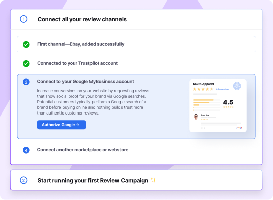Screen dimensions: 273x200
Task: Click step circle beside Google MyBusiness heading
Action: click(26, 82)
